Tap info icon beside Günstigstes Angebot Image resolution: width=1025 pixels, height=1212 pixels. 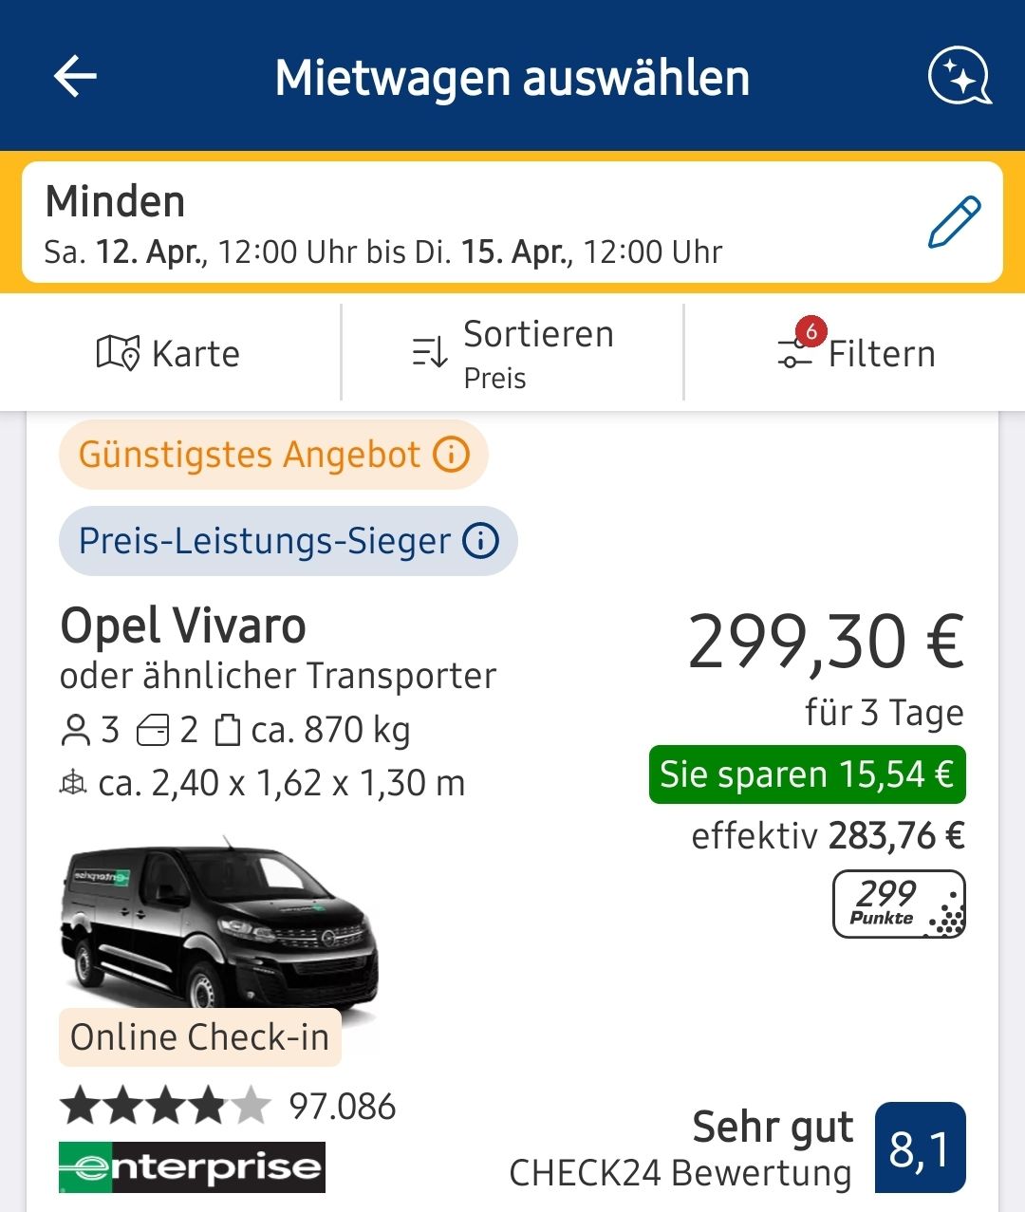[452, 455]
